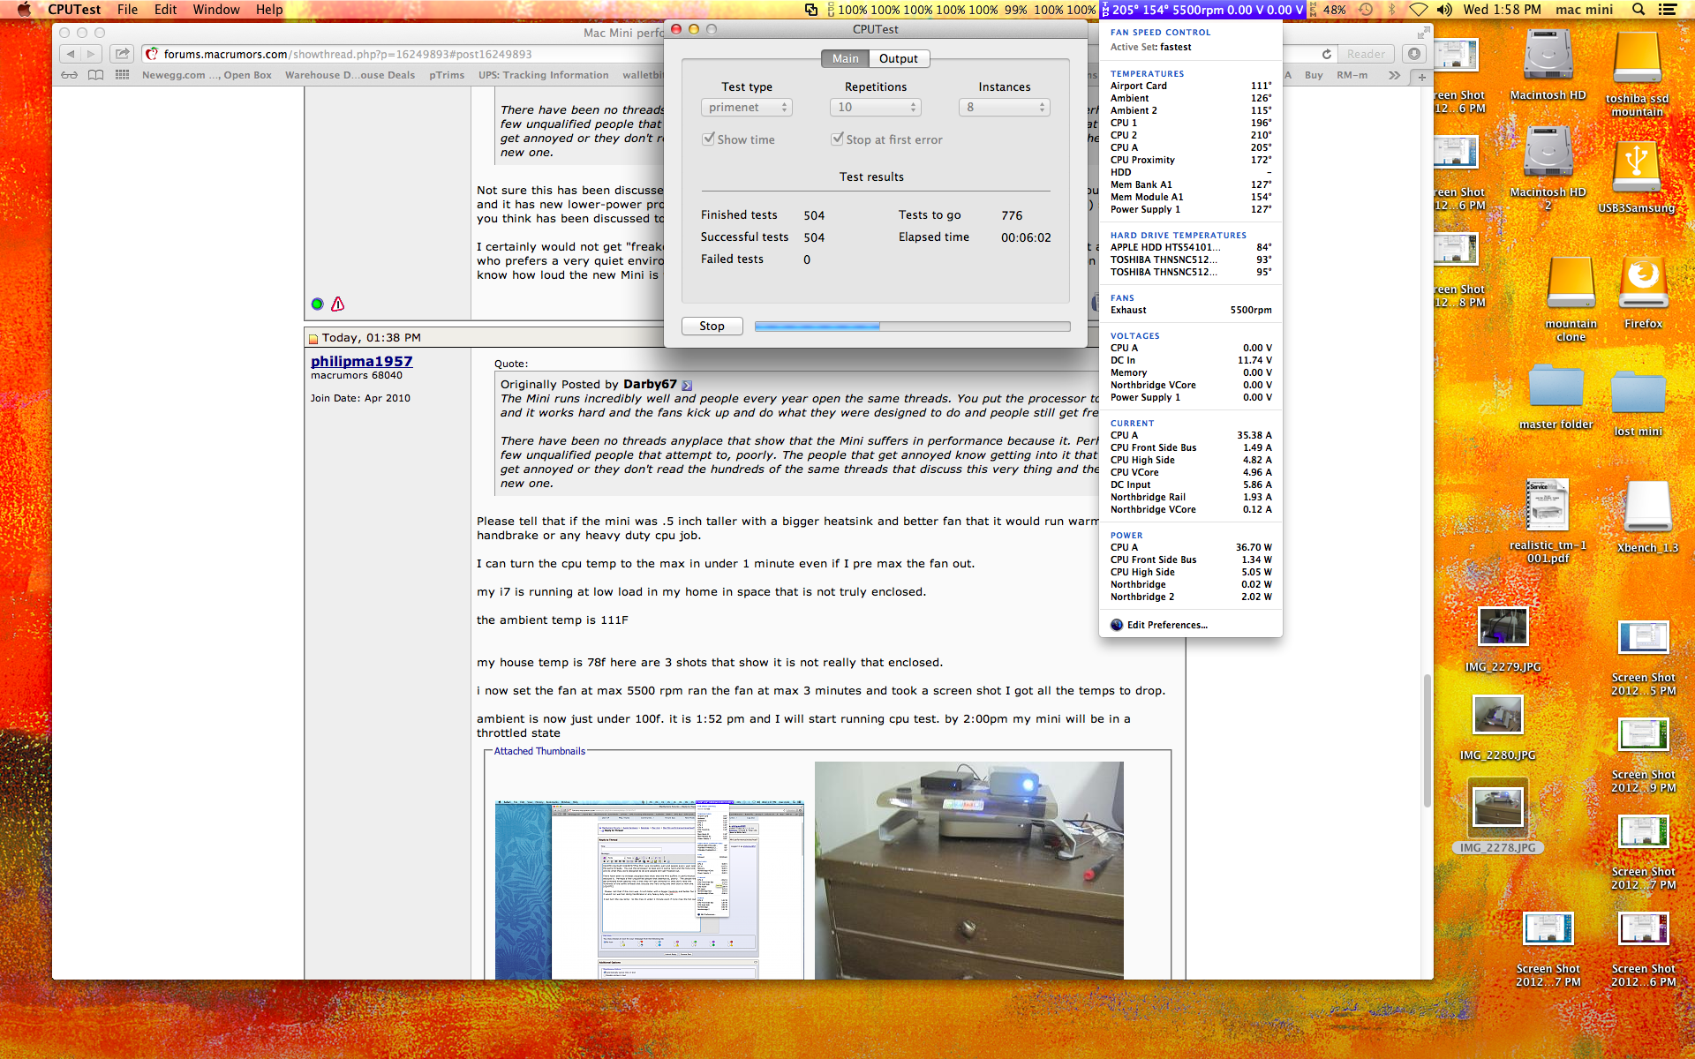Click the Spotlight search icon
Image resolution: width=1695 pixels, height=1059 pixels.
1638,10
